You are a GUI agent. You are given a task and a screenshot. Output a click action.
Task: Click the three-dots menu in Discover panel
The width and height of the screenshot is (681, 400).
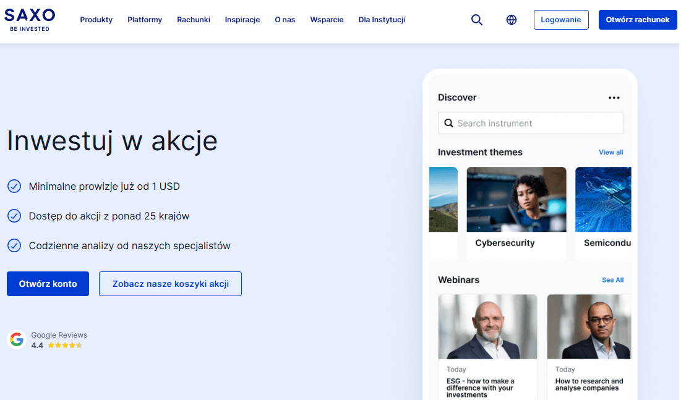click(614, 98)
